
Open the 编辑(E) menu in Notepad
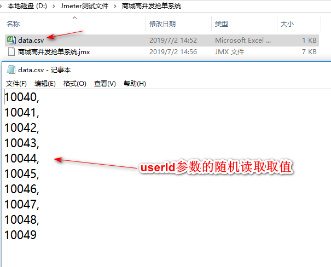[45, 84]
